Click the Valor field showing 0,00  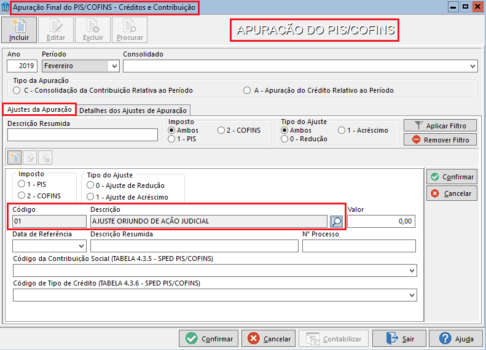(381, 222)
